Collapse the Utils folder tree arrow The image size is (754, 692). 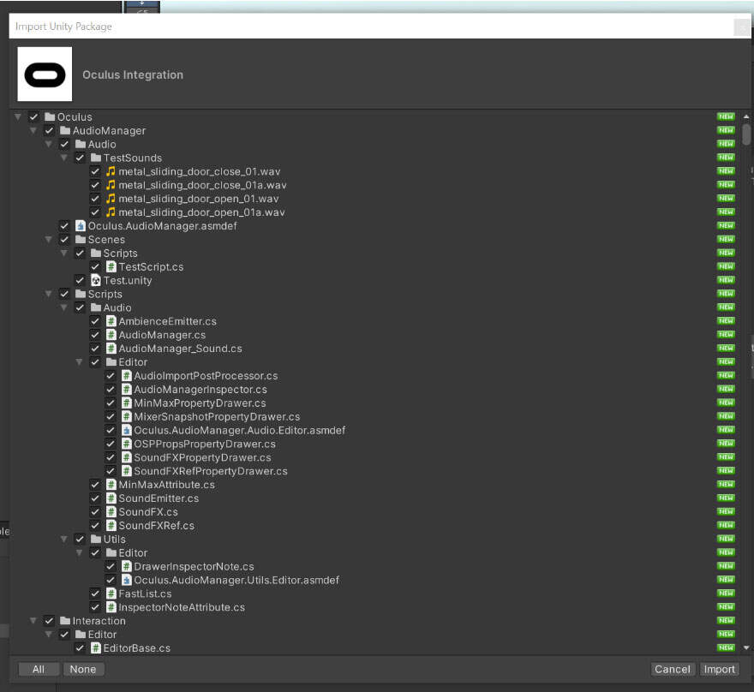click(x=64, y=540)
